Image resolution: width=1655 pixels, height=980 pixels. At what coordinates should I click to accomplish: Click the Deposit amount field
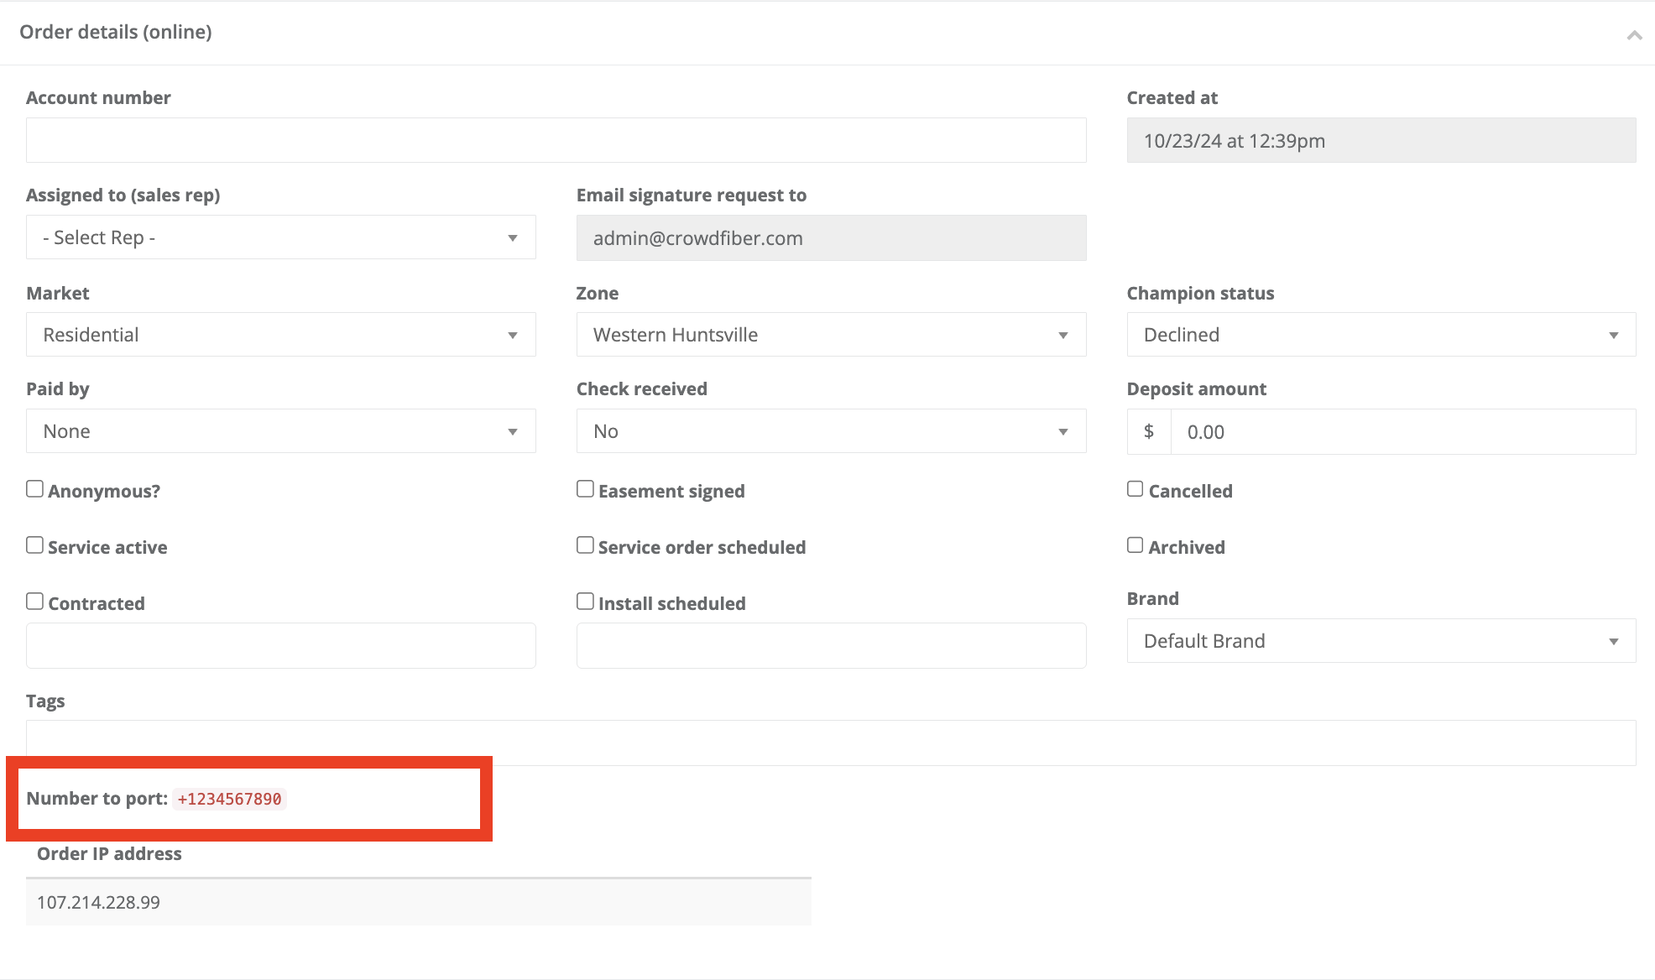(x=1402, y=432)
